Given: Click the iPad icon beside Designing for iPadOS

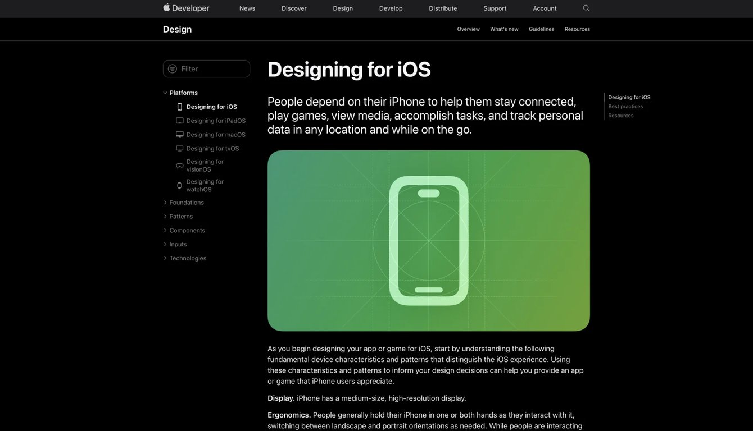Looking at the screenshot, I should [x=180, y=121].
